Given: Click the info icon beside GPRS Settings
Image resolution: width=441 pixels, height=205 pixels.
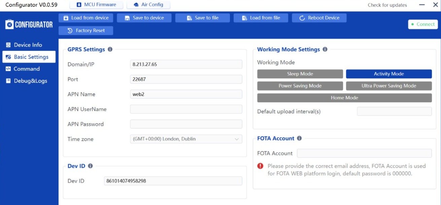Looking at the screenshot, I should (x=110, y=49).
